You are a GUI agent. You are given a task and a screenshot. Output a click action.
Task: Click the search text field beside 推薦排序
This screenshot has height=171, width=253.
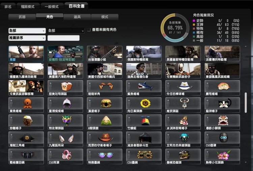pyautogui.click(x=63, y=38)
